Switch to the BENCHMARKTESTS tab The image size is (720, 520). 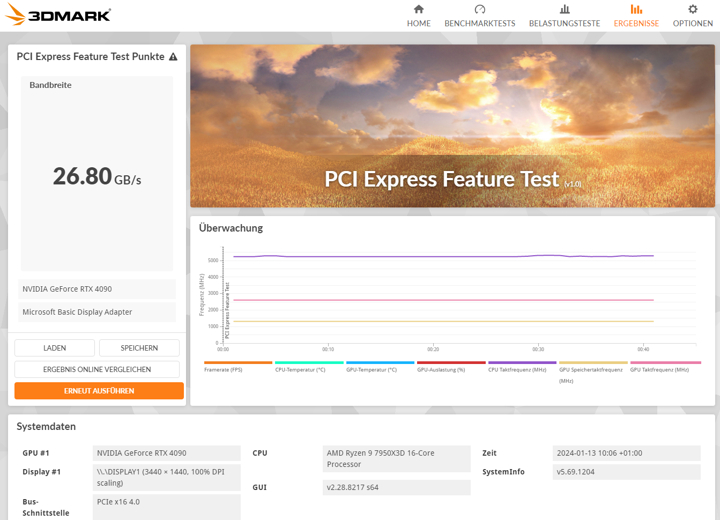(x=480, y=24)
